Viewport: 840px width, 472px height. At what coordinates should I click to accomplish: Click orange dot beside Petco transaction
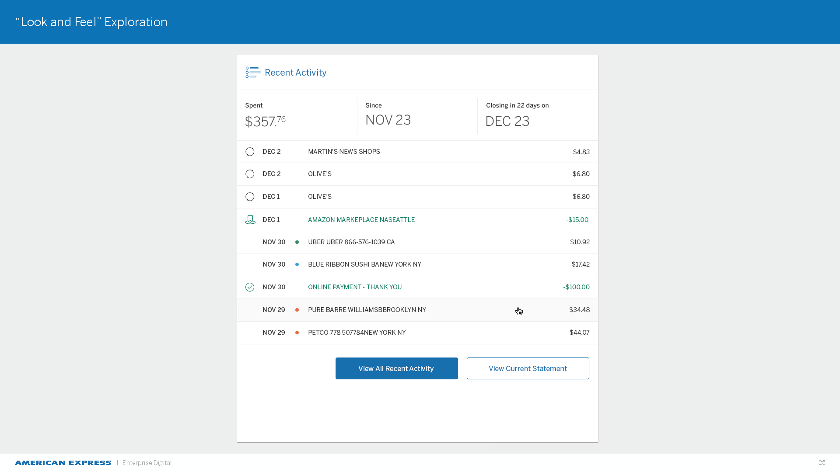coord(297,333)
